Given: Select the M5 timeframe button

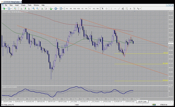Looking at the screenshot, I should (x=71, y=9).
